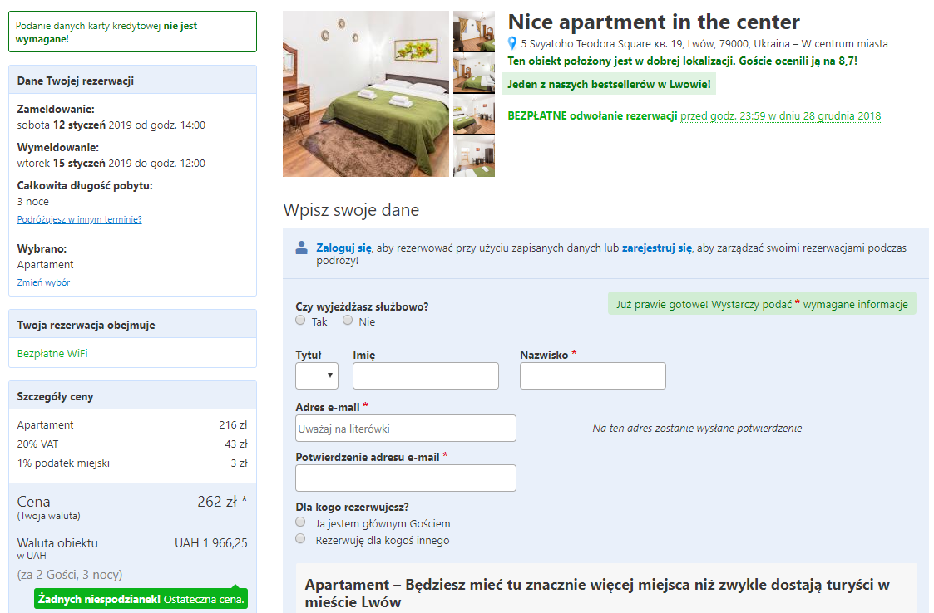Screen dimensions: 934x613
Task: Open the main bedroom photo
Action: (x=366, y=94)
